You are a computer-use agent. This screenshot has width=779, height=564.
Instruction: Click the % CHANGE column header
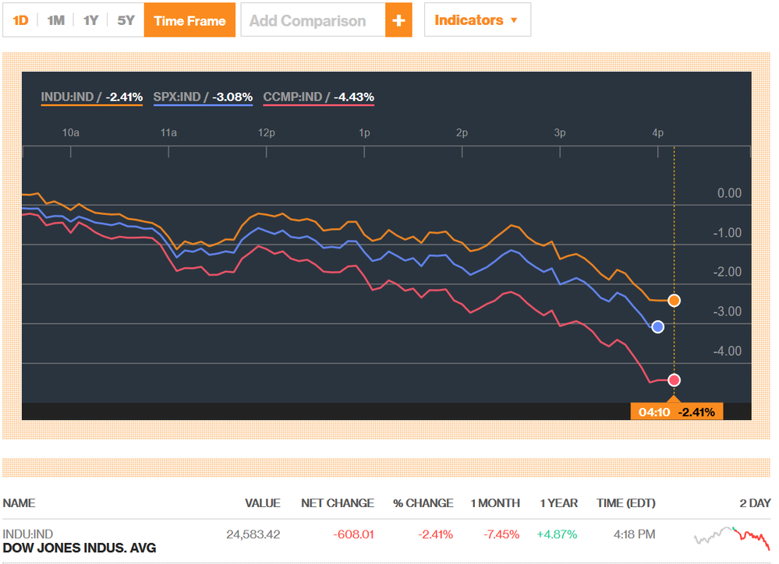click(x=423, y=503)
